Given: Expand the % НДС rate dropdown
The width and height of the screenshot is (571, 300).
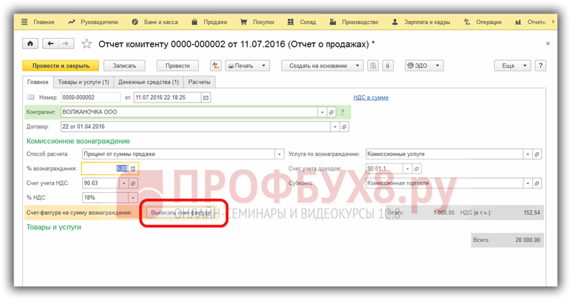Looking at the screenshot, I should pos(133,198).
